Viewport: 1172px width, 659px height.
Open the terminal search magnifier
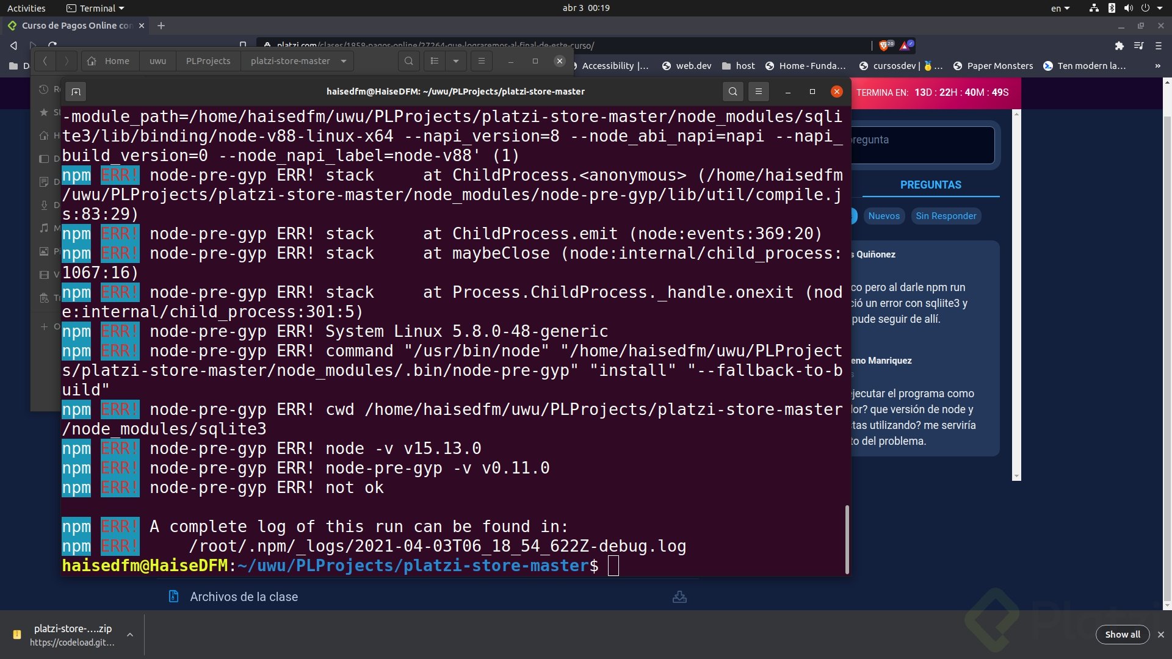point(733,92)
